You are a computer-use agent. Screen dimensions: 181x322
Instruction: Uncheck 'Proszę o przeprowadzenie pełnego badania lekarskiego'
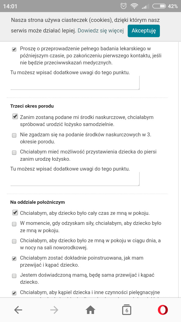pyautogui.click(x=14, y=49)
